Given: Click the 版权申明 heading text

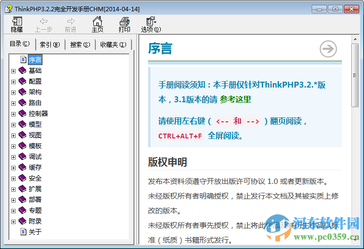Looking at the screenshot, I should 168,162.
